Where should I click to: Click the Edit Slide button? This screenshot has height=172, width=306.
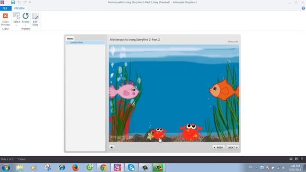[x=35, y=19]
